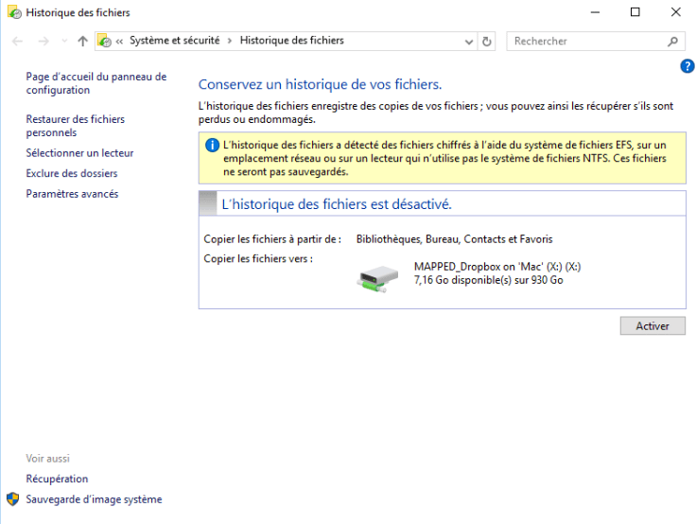696x524 pixels.
Task: Click the back navigation arrow
Action: (18, 42)
